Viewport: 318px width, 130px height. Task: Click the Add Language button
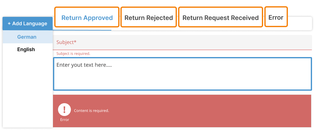tap(28, 24)
